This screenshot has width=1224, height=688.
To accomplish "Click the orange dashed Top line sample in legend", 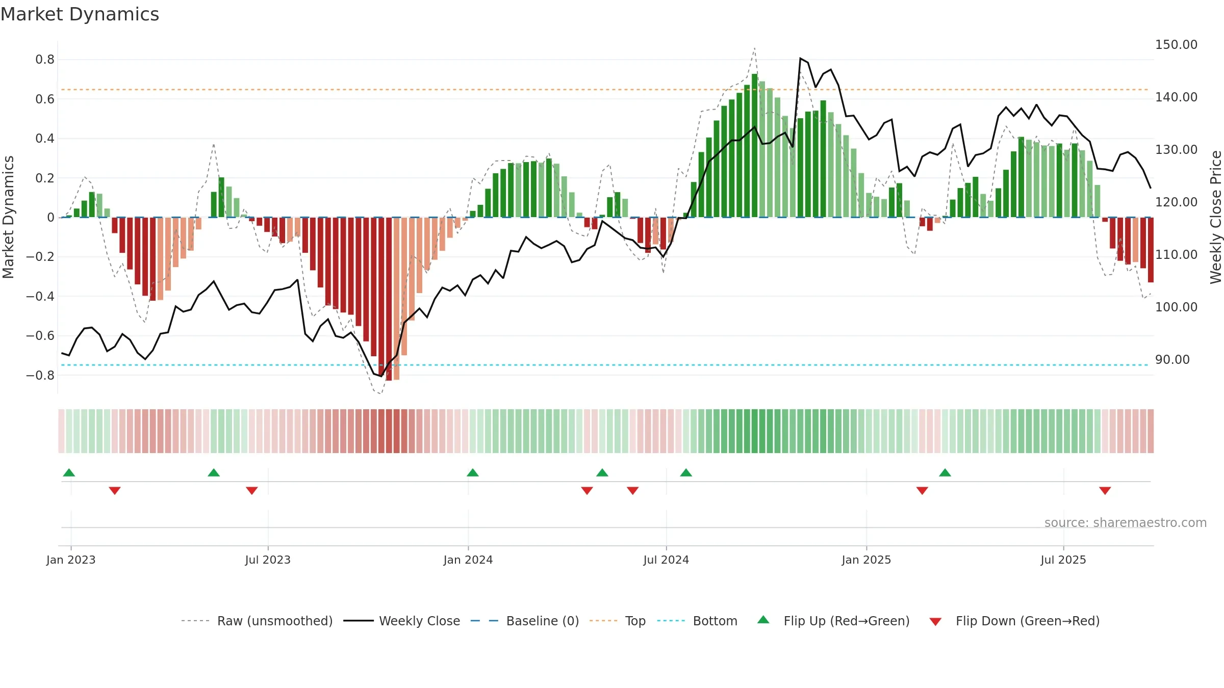I will click(604, 621).
